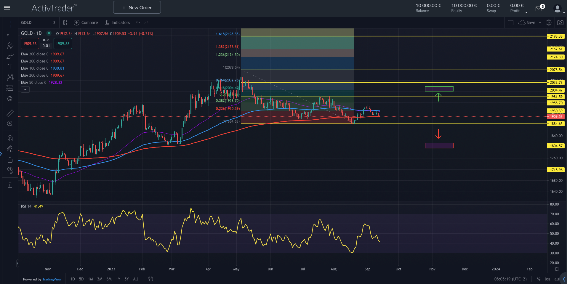Toggle lock all drawing tools

pos(10,160)
